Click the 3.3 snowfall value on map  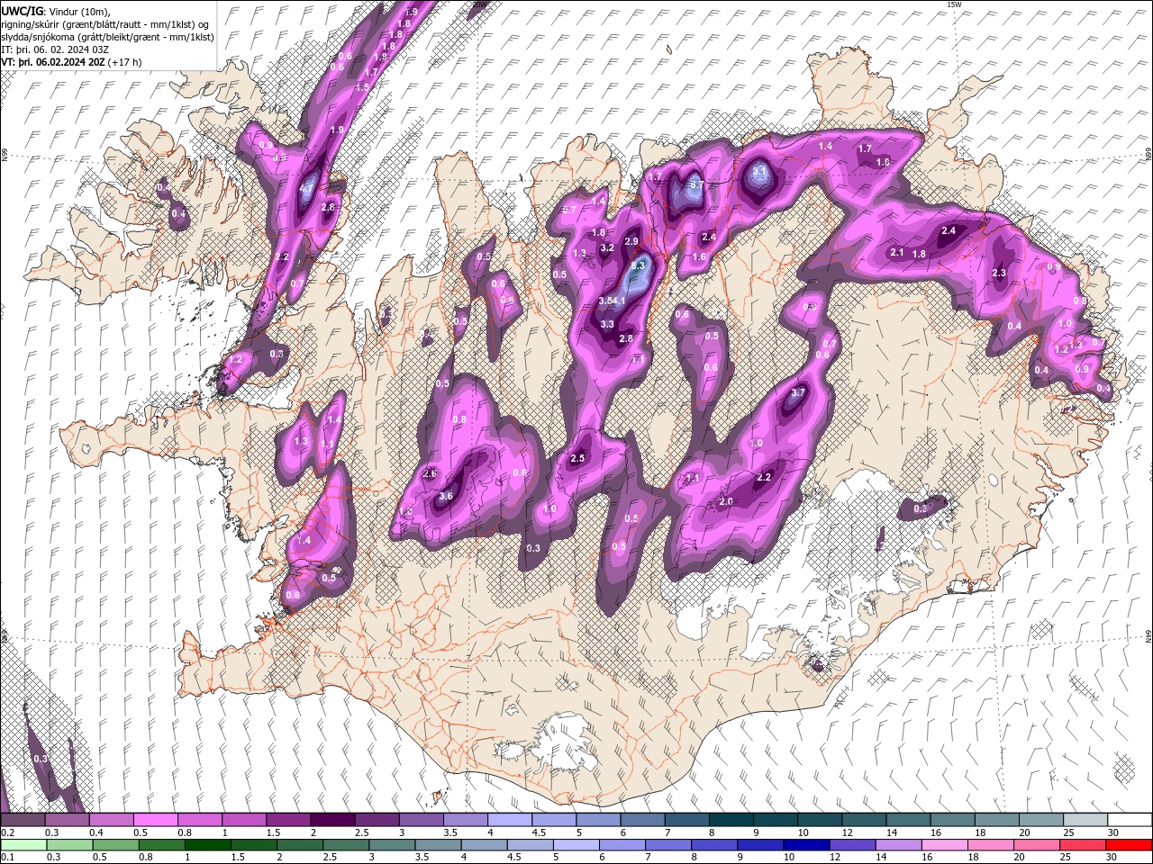pos(607,324)
